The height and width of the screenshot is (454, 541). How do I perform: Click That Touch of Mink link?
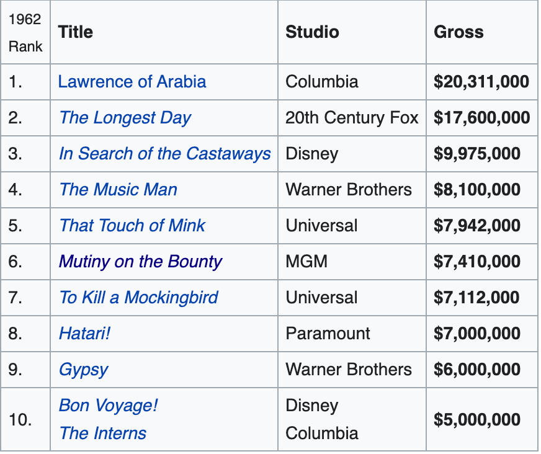pos(132,226)
